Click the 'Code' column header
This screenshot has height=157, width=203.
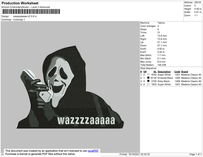point(177,72)
